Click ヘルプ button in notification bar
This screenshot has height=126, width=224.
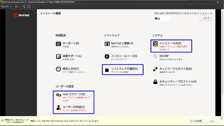tap(212, 121)
